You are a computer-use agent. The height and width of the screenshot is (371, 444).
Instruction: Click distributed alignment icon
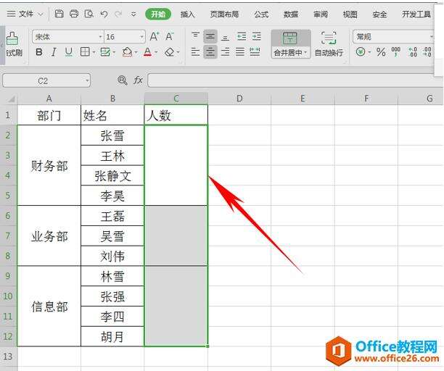pyautogui.click(x=255, y=52)
